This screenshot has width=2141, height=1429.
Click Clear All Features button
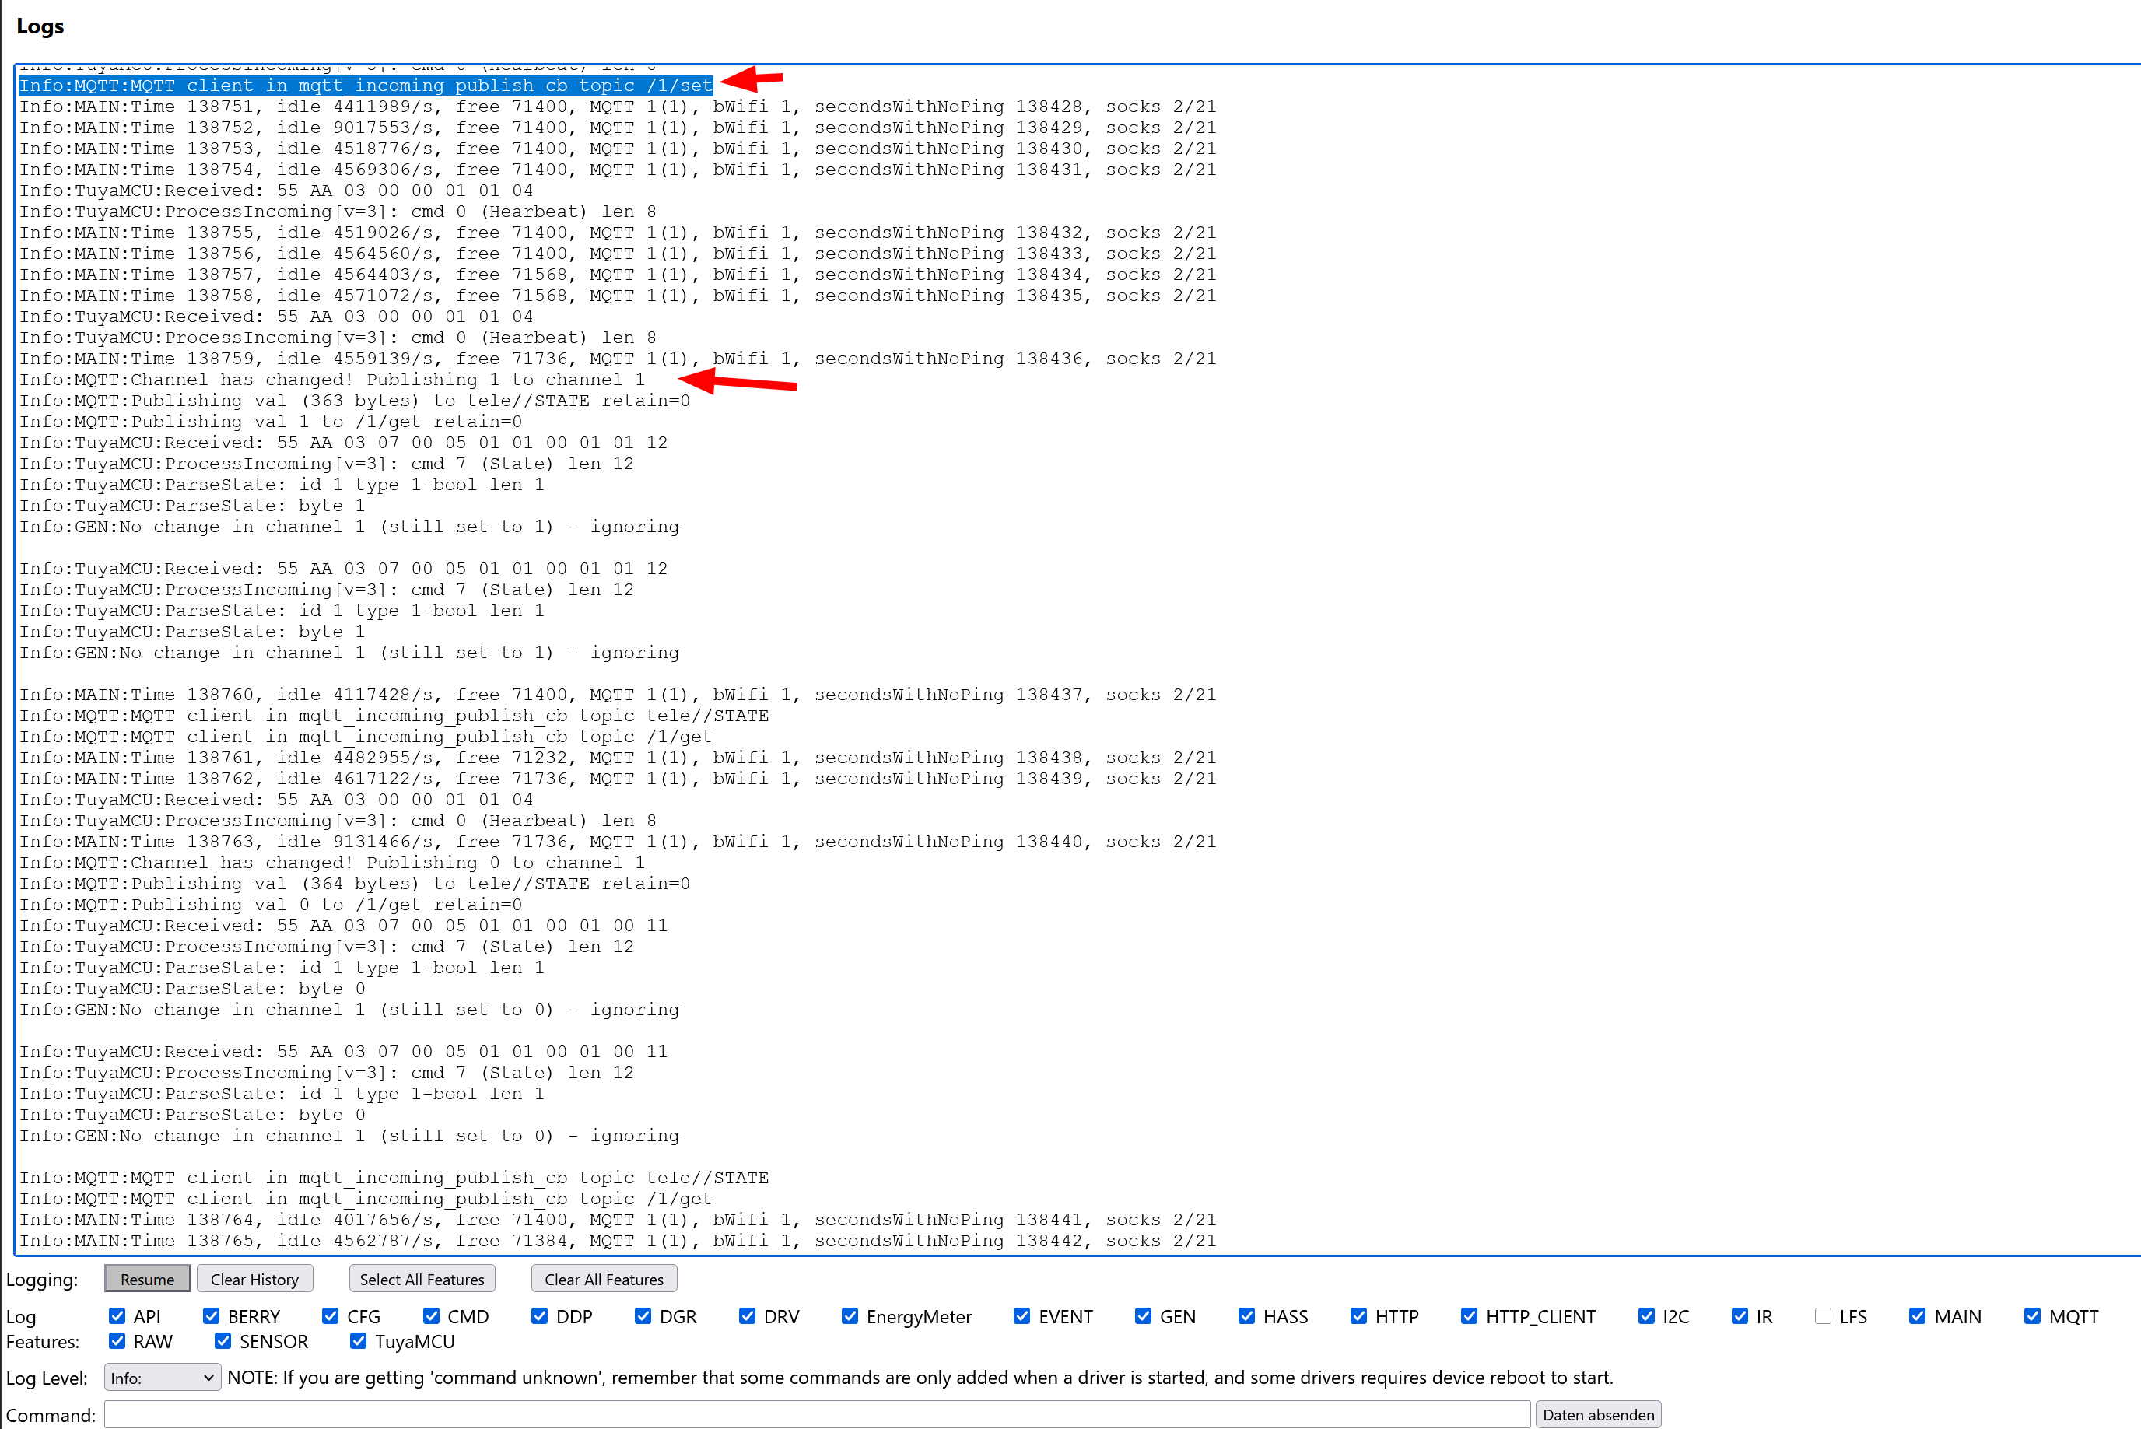pos(604,1279)
